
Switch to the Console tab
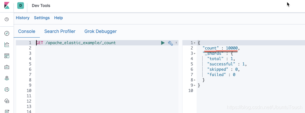pyautogui.click(x=27, y=31)
